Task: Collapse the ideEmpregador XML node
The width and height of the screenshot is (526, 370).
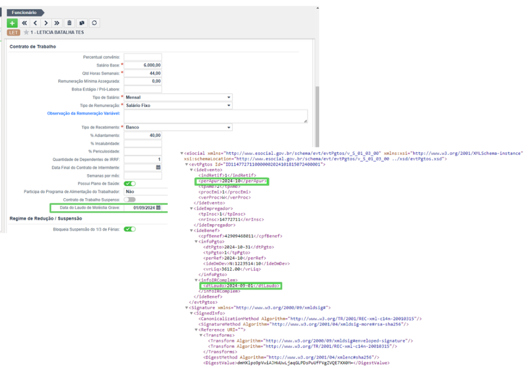Action: click(x=191, y=208)
